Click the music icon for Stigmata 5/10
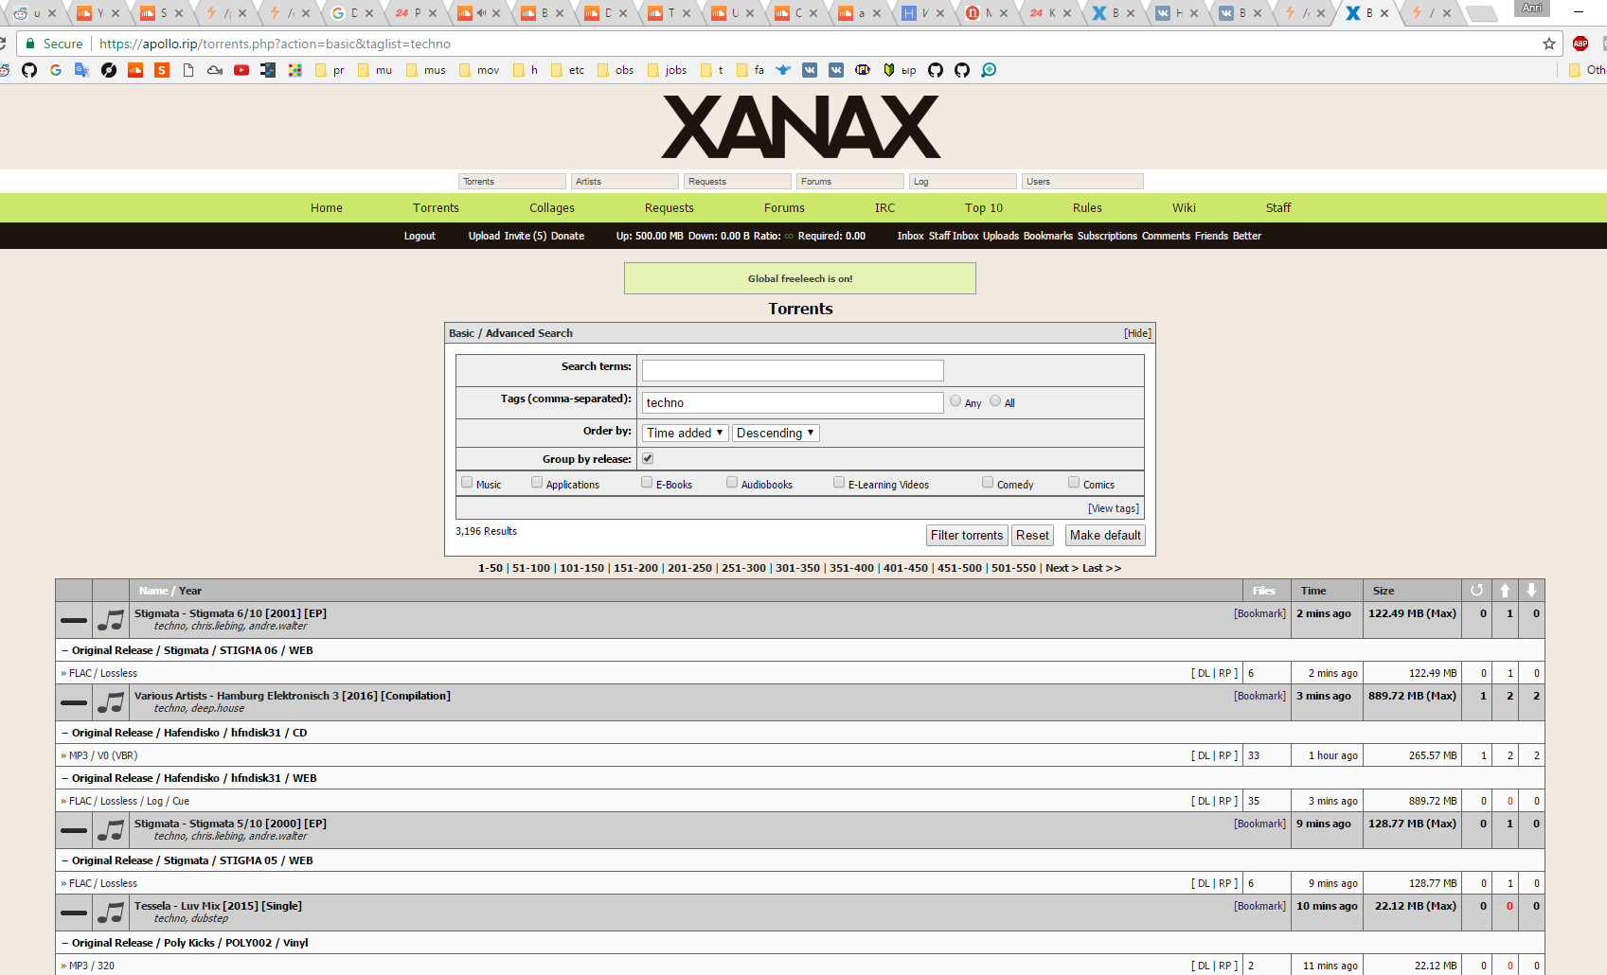 click(111, 830)
